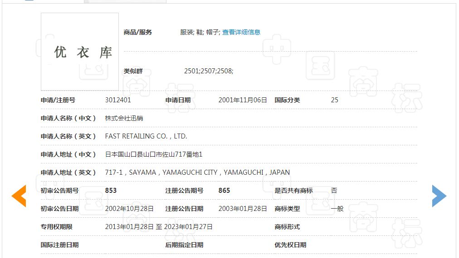Click the 优衣库 trademark image
This screenshot has height=258, width=459.
click(x=80, y=52)
